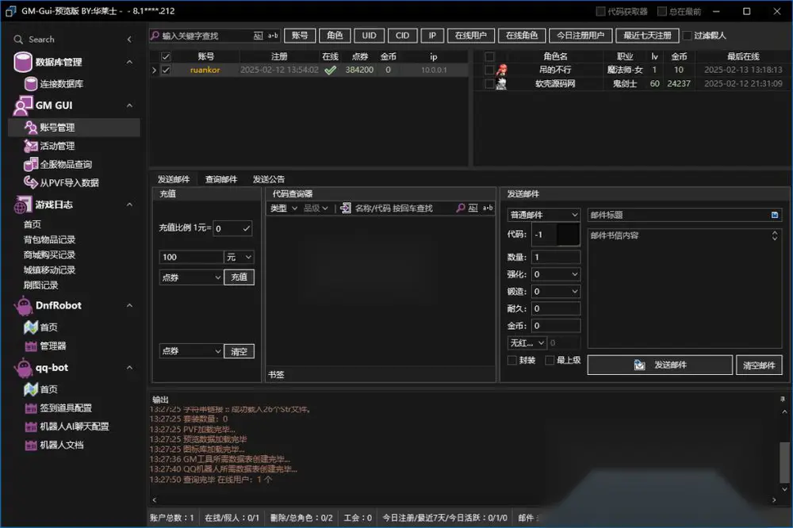Viewport: 793px width, 528px height.
Task: Open the 锻造 level dropdown
Action: [x=556, y=291]
